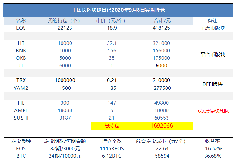
Task: Click the 49800 total cell
Action: (x=161, y=103)
